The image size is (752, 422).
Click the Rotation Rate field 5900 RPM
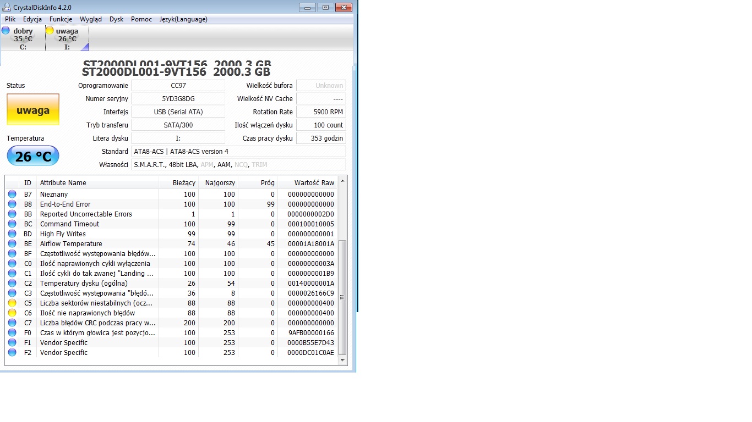coord(321,112)
